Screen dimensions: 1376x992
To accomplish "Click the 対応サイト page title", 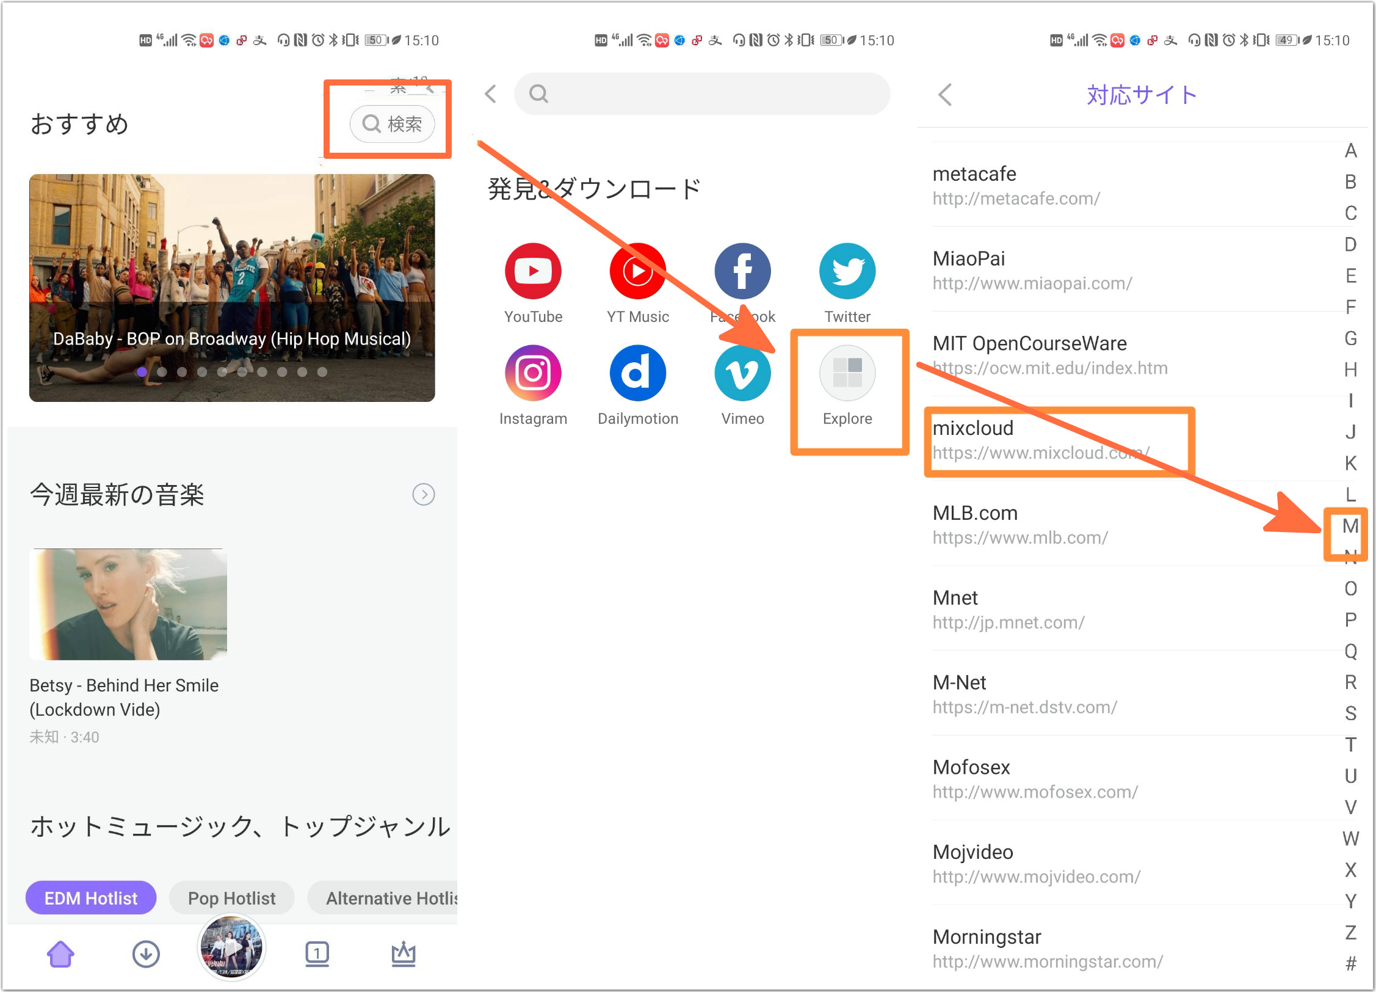I will click(x=1142, y=95).
